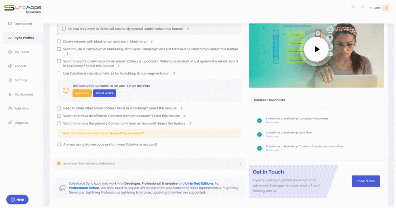The image size is (396, 208).
Task: Open My Team menu item
Action: [x=22, y=52]
